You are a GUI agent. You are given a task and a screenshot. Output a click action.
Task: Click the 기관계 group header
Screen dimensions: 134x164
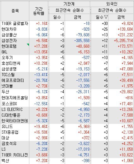tap(69, 4)
